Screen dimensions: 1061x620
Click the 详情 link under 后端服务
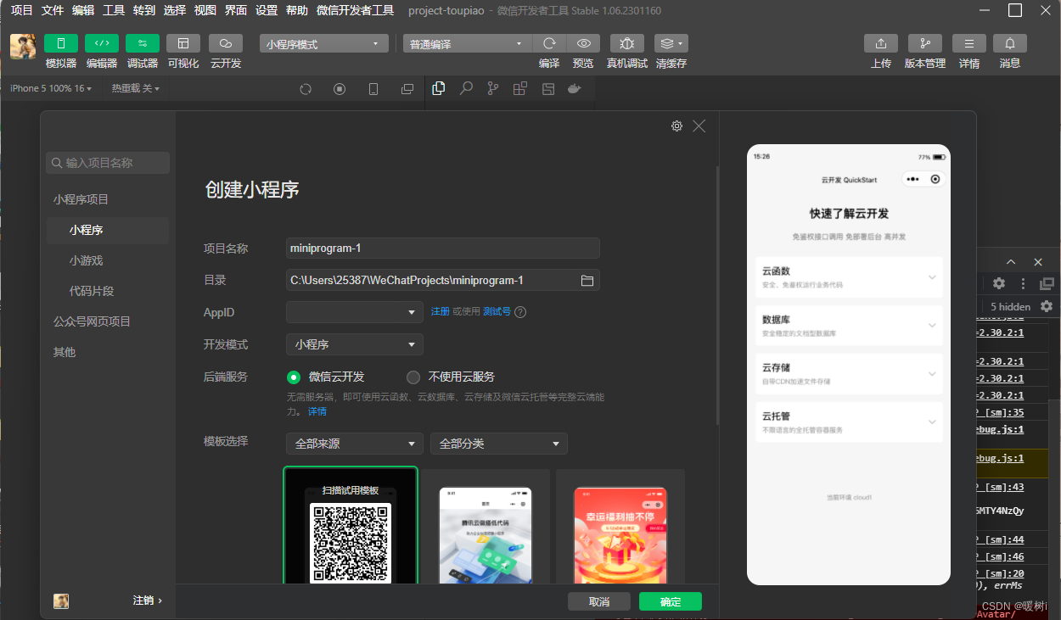point(317,411)
